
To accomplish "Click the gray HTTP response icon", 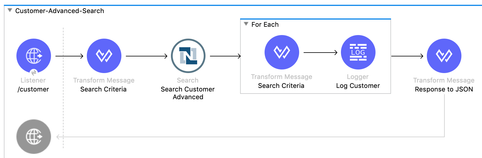I will [x=34, y=137].
